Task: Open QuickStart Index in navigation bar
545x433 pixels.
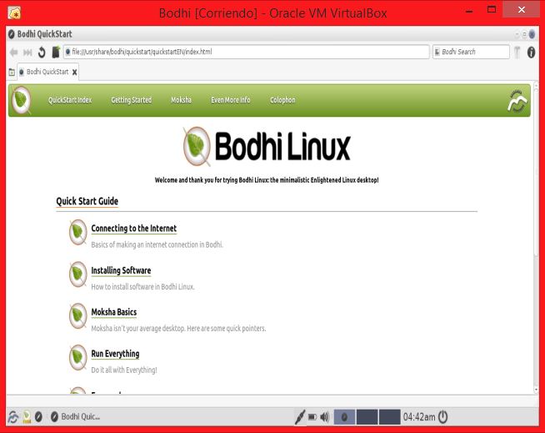Action: pos(70,100)
